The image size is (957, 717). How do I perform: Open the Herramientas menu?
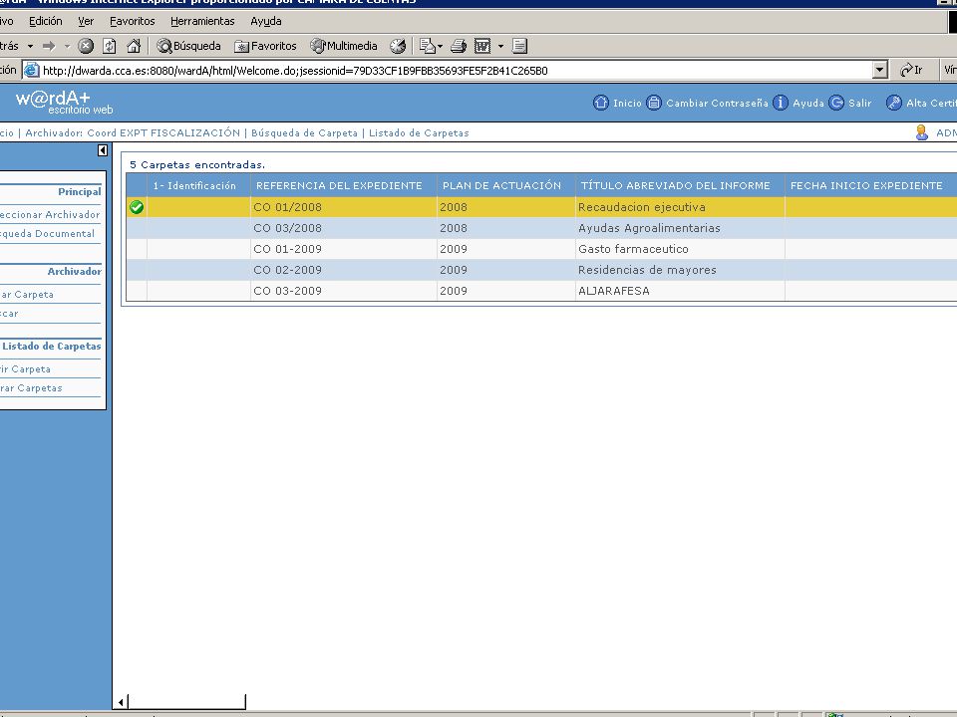(202, 21)
